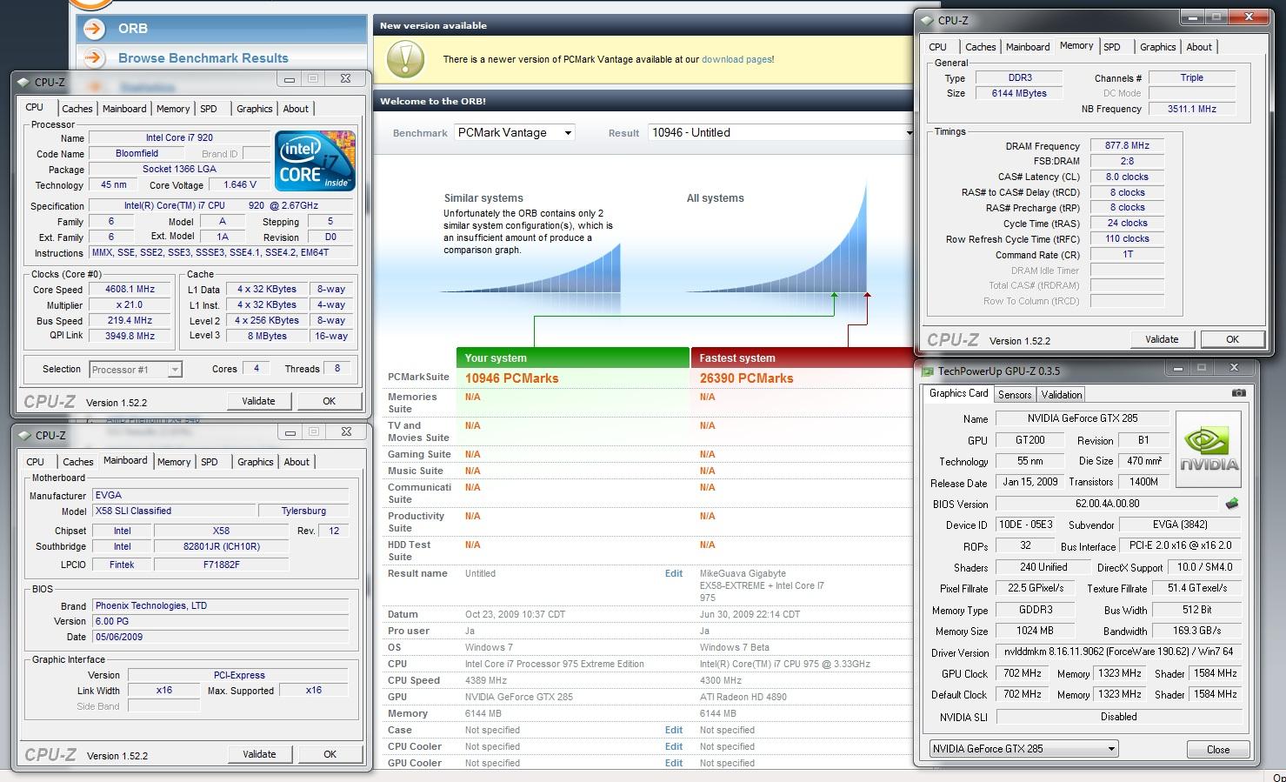Click the 26390 PCMarks fastest system score

[746, 378]
